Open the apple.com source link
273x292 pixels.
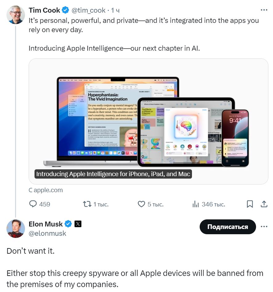tap(46, 190)
